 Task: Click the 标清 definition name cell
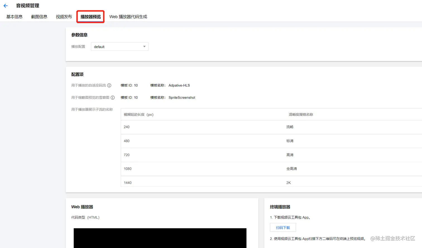[x=290, y=141]
